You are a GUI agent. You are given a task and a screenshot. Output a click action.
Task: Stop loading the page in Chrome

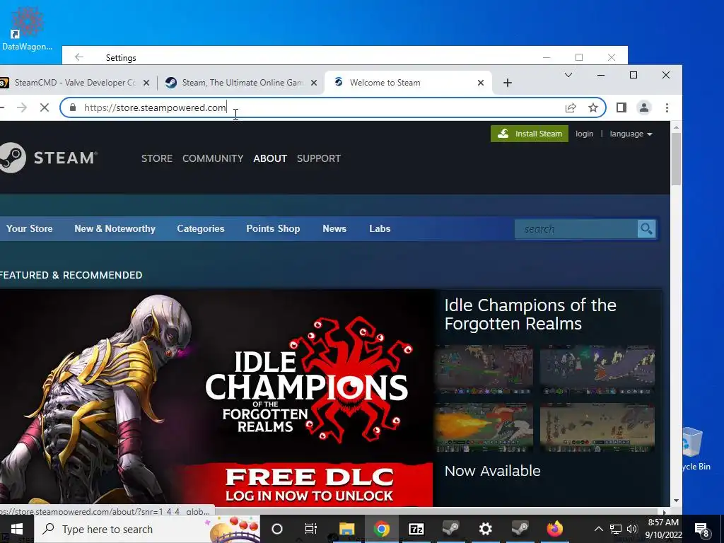(x=45, y=107)
